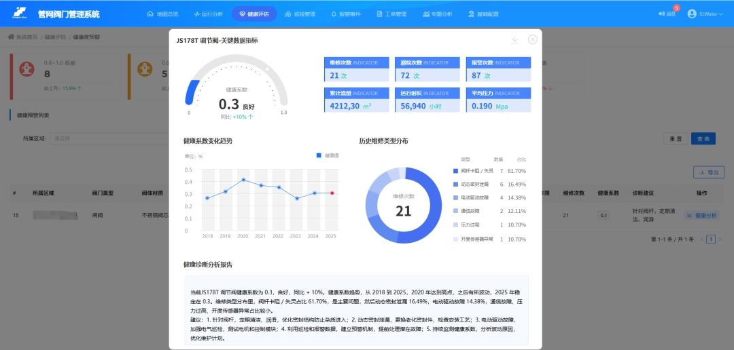The height and width of the screenshot is (350, 734).
Task: Click the 维修次数 indicator card
Action: click(x=356, y=70)
